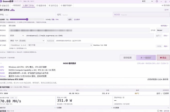The height and width of the screenshot is (112, 170).
Task: Click the 一键挖矿 start button
Action: click(x=146, y=58)
